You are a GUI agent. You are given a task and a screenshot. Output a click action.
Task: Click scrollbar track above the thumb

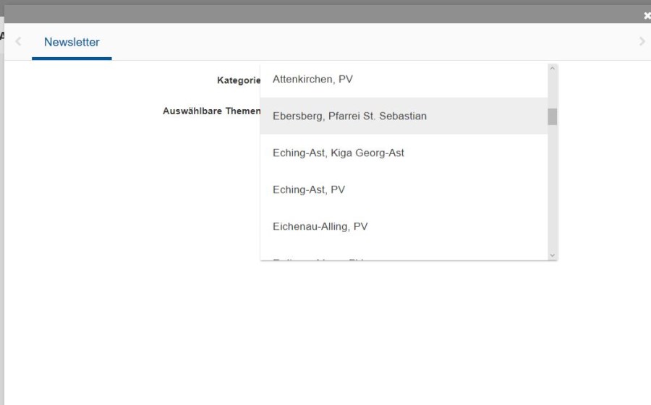click(x=553, y=90)
